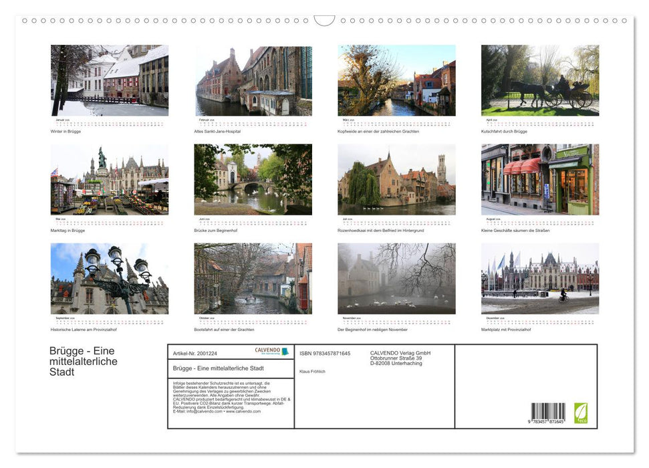Click the blue square next to CALVENDO logo
The width and height of the screenshot is (649, 468).
pos(285,352)
